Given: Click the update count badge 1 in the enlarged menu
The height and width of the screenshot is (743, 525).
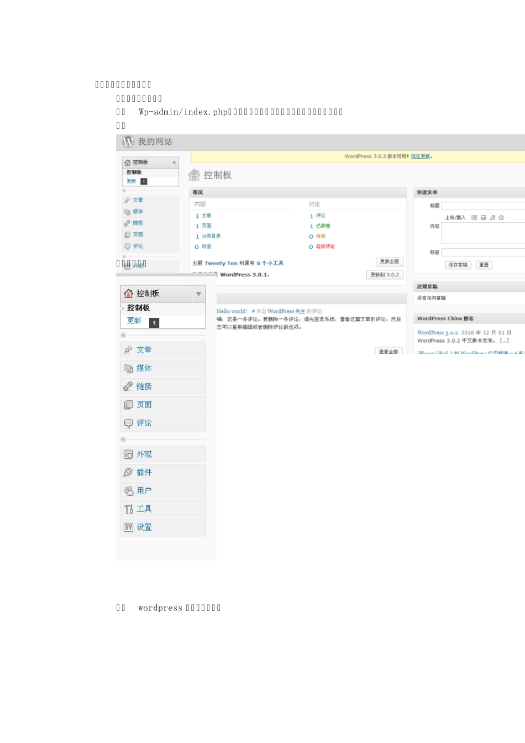Looking at the screenshot, I should coord(154,322).
